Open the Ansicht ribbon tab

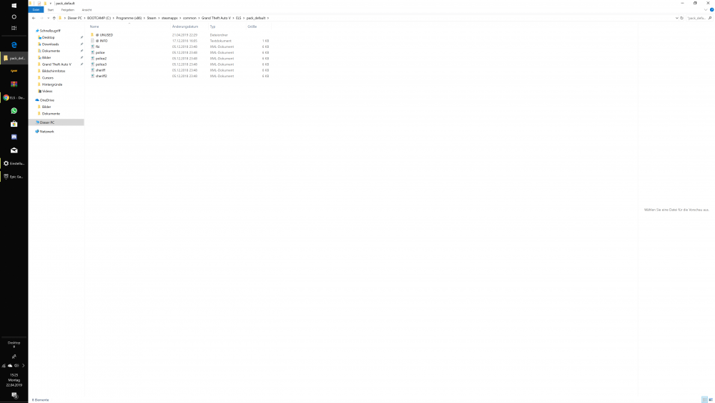(87, 9)
